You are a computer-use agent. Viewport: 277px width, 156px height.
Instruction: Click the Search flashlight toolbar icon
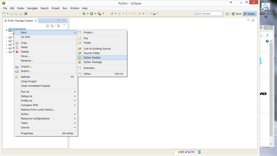pyautogui.click(x=112, y=14)
